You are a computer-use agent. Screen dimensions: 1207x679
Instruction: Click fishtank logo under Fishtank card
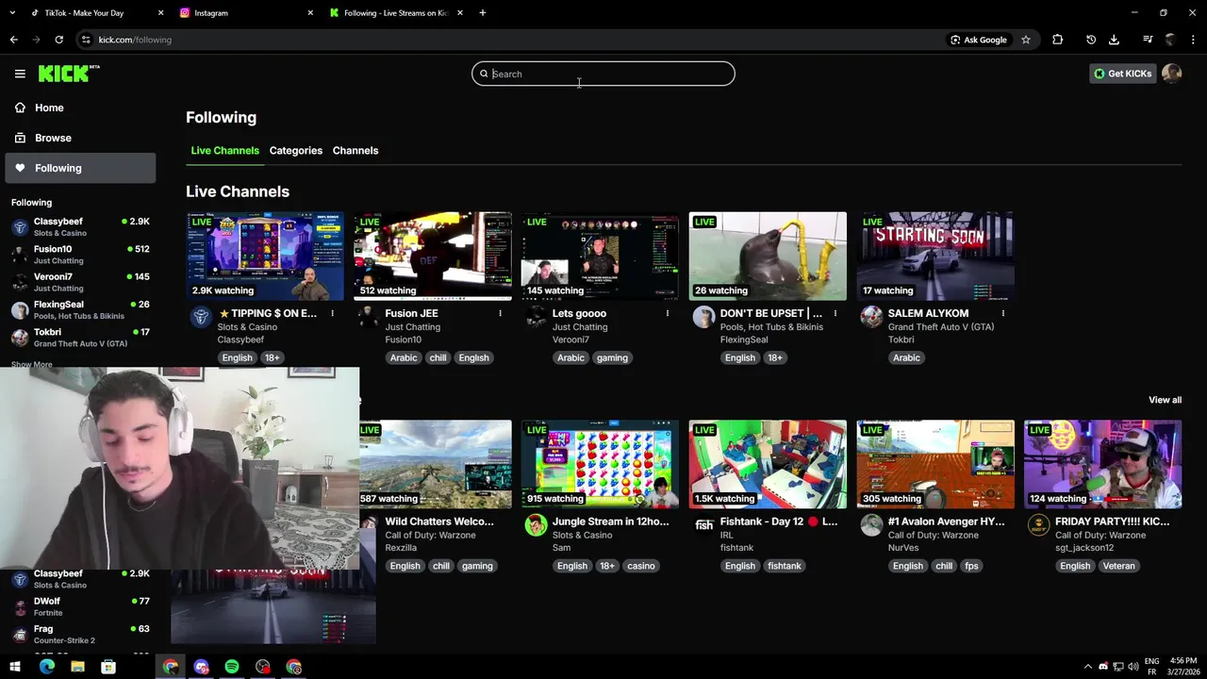(x=703, y=525)
